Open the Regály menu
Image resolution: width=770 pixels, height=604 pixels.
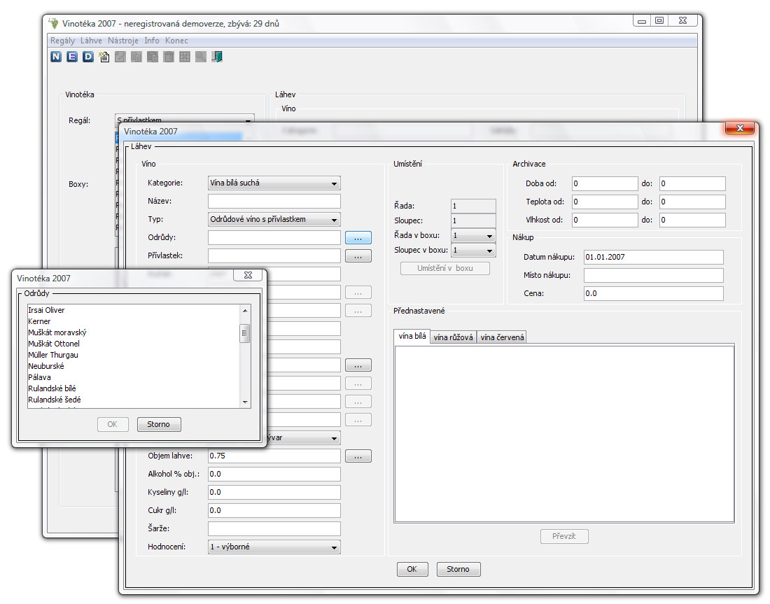(63, 41)
